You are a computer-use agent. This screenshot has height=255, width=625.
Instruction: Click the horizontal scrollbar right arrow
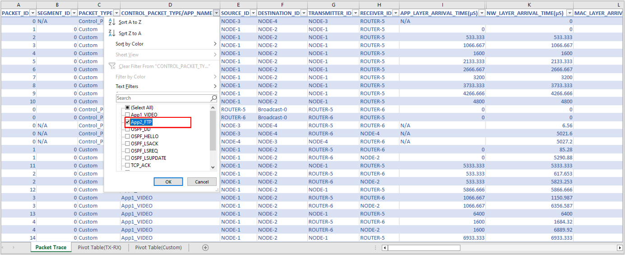(x=620, y=248)
